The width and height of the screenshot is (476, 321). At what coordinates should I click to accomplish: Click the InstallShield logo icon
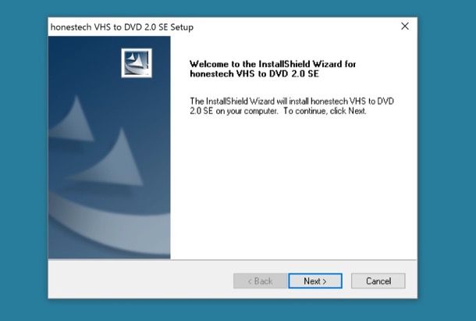tap(137, 63)
